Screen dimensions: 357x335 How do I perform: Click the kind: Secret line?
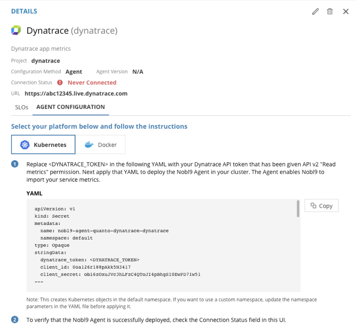[52, 216]
